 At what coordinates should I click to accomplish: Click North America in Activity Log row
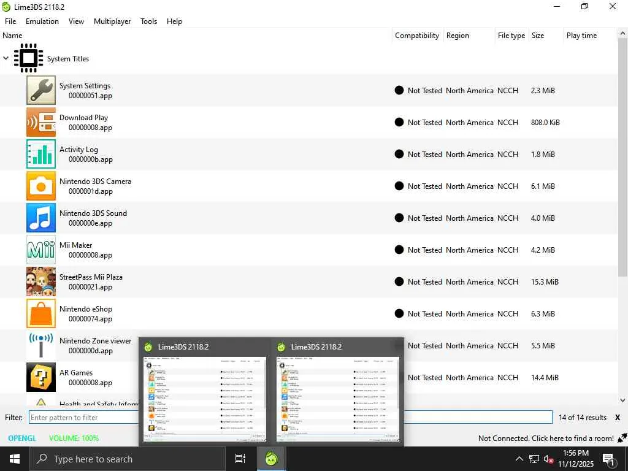pos(469,154)
